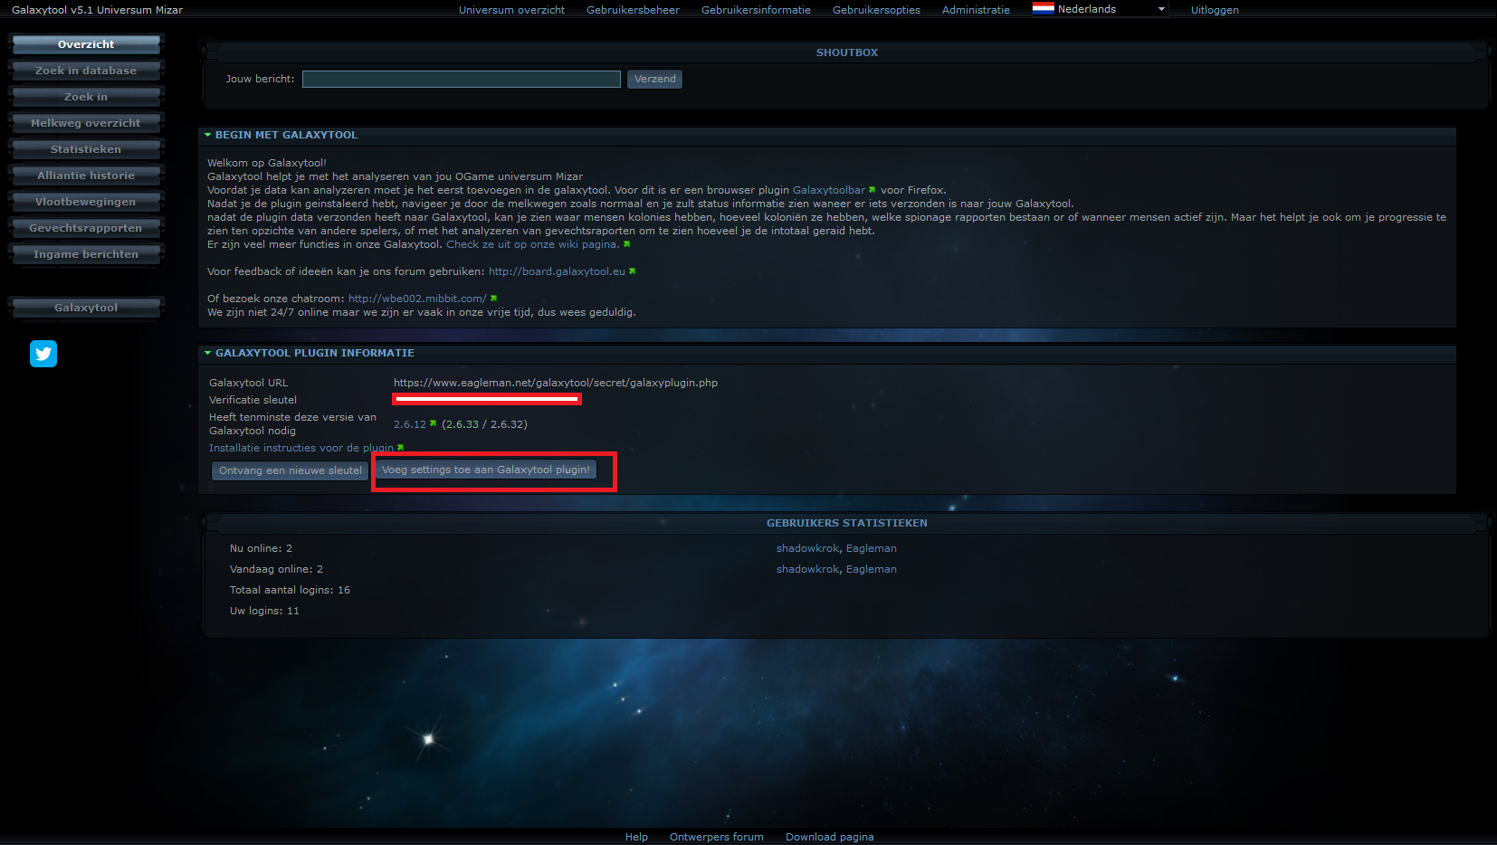Open shadowkrok in Vandaag online row
1497x845 pixels.
point(808,569)
